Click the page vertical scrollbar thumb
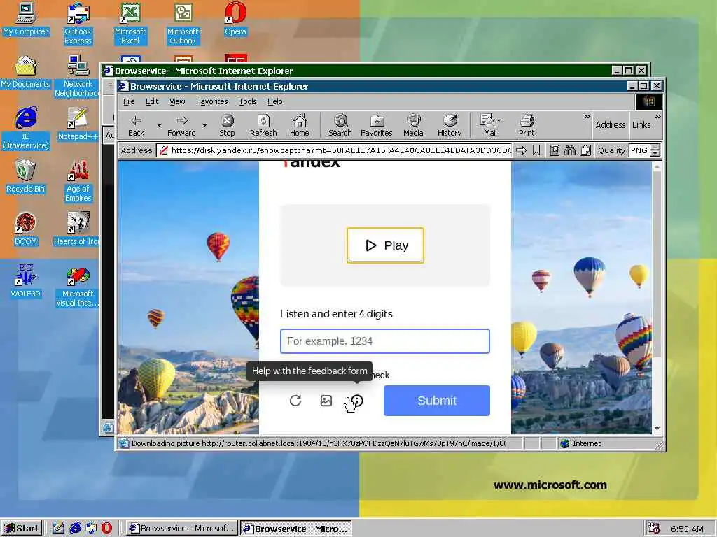 657,264
